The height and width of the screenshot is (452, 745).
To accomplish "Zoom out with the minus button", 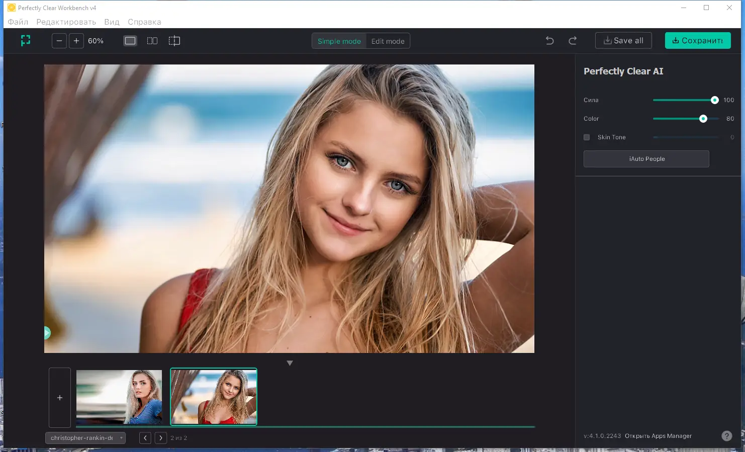I will [59, 41].
